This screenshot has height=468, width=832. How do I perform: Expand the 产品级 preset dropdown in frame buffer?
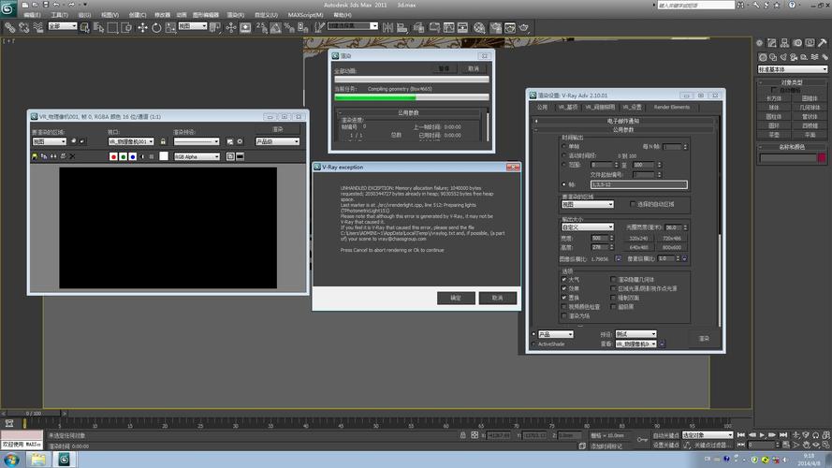(x=277, y=141)
